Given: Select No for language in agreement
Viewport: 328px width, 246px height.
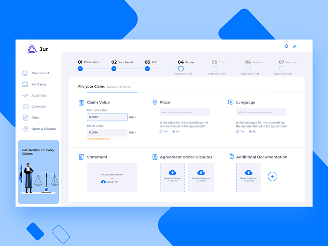Looking at the screenshot, I should (x=250, y=131).
